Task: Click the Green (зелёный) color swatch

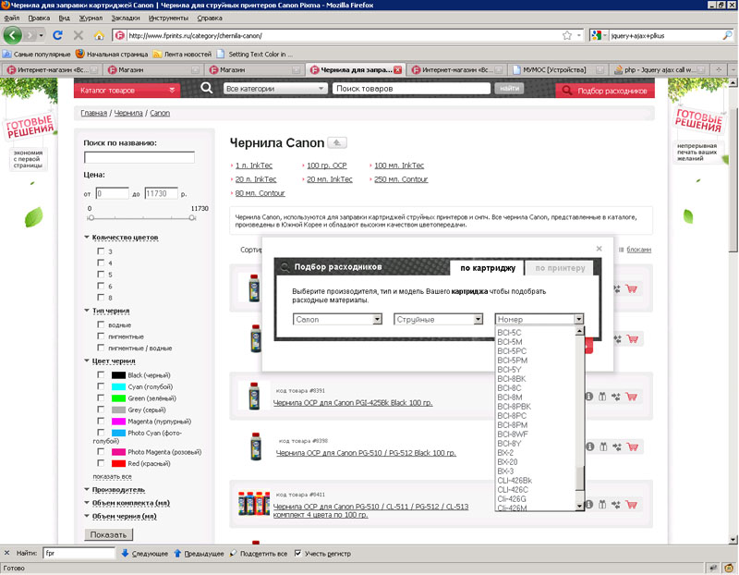Action: tap(118, 398)
